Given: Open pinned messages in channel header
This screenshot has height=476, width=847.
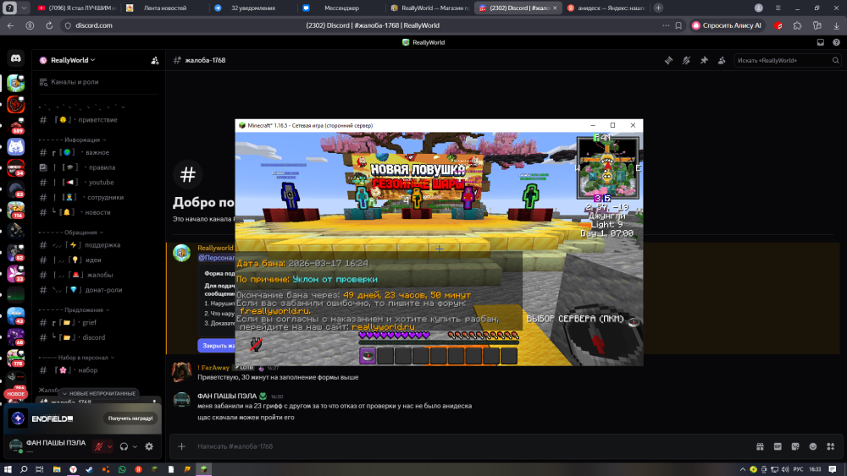Looking at the screenshot, I should point(704,60).
